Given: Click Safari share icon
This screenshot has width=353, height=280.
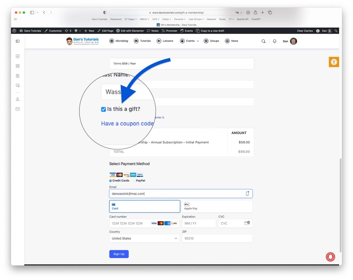Looking at the screenshot, I should click(255, 12).
